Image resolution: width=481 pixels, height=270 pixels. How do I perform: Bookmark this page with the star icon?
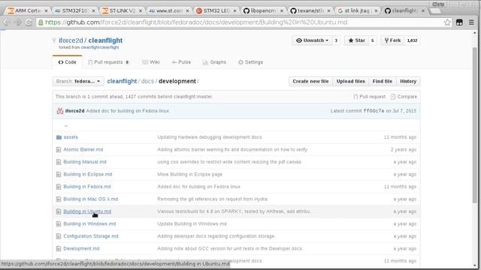coord(447,22)
